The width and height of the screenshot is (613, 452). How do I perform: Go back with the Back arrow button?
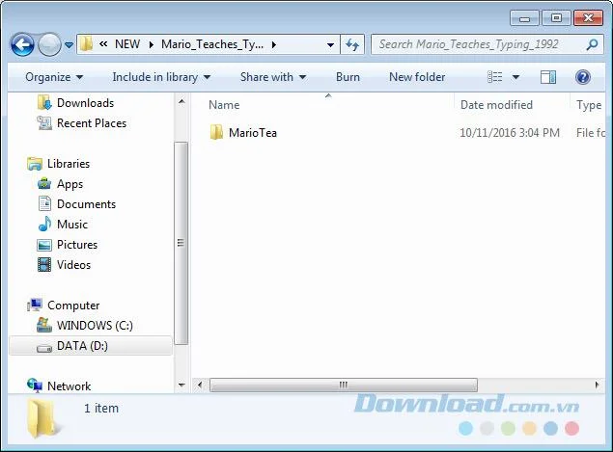[22, 45]
